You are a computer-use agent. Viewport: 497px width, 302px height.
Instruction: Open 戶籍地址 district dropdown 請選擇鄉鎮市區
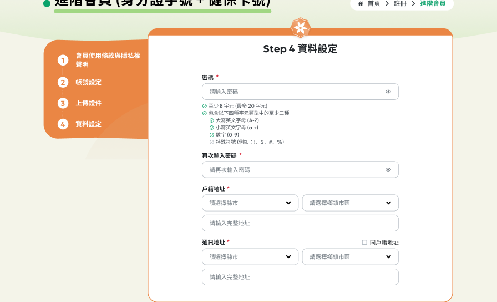point(350,203)
